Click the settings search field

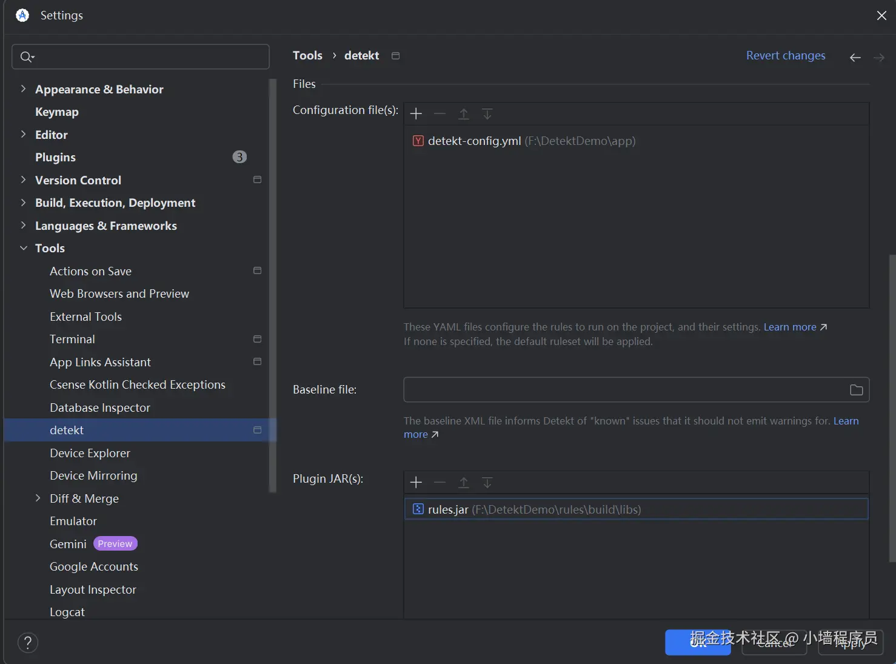[141, 56]
